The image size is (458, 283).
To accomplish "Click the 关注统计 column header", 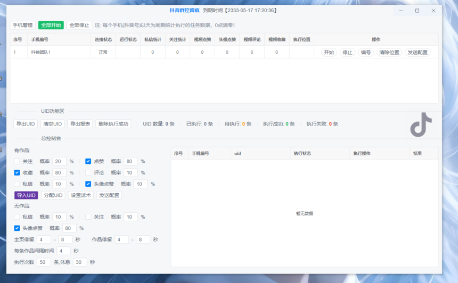I will tap(177, 39).
